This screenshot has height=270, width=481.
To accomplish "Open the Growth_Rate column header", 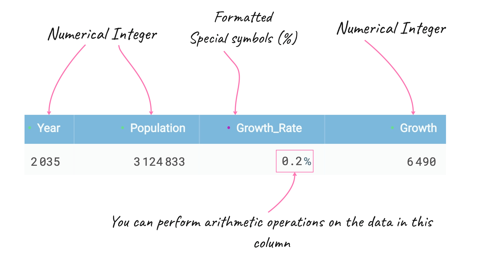I will click(262, 129).
